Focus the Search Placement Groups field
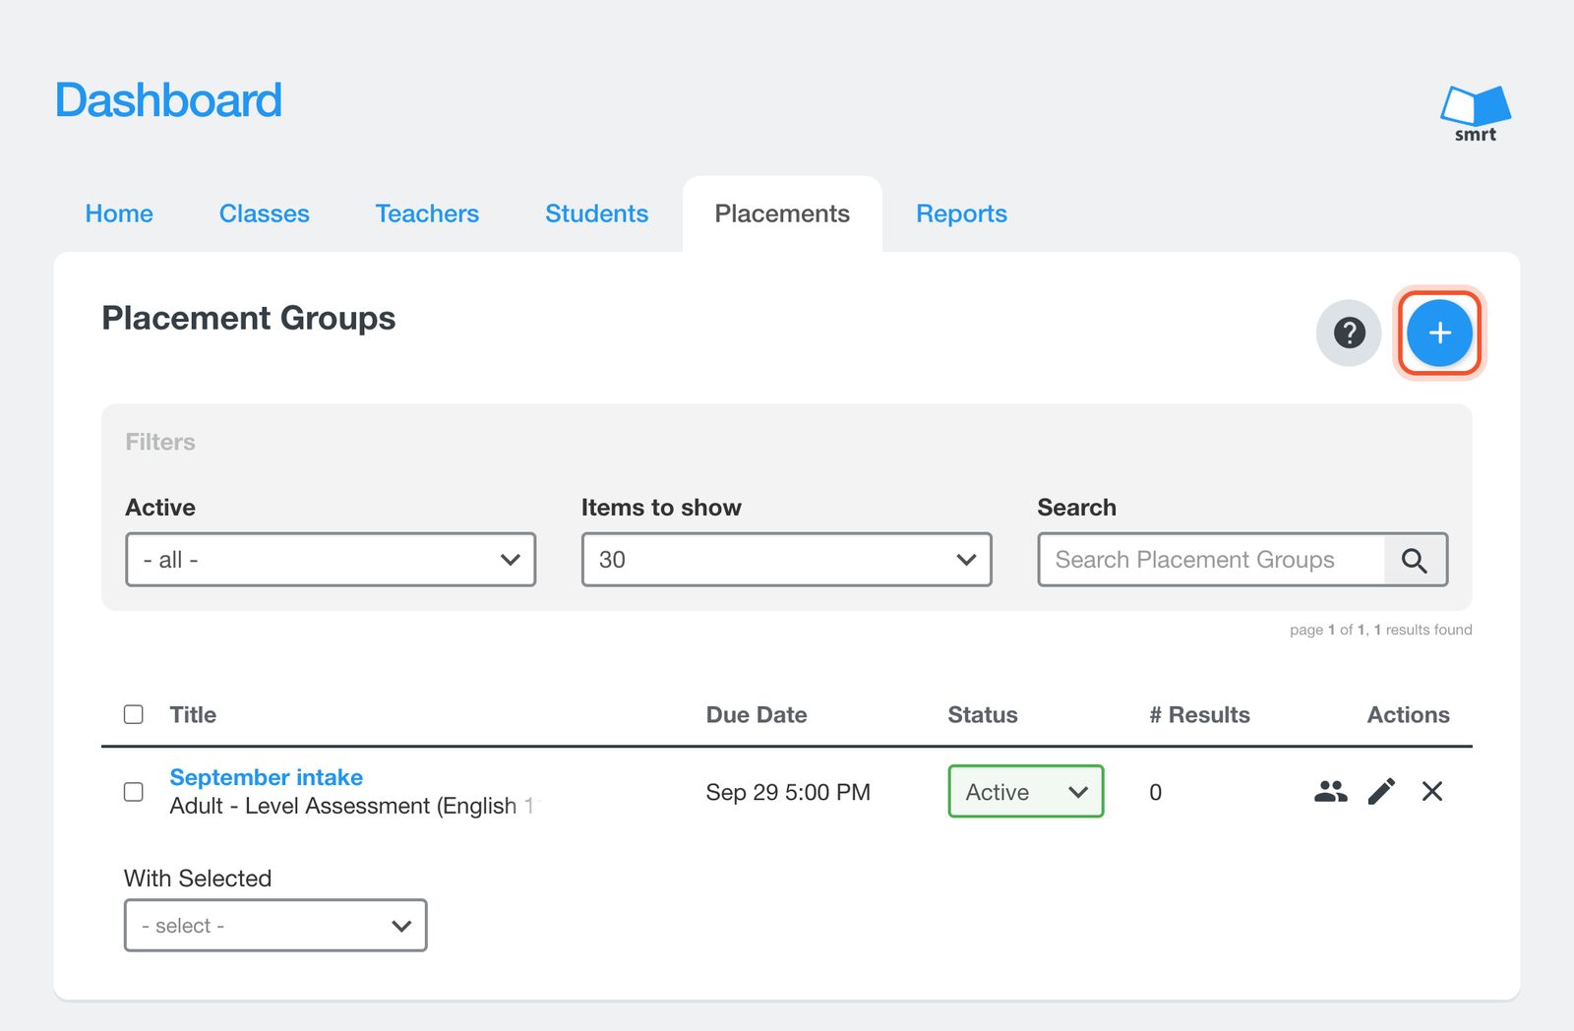1574x1031 pixels. [1212, 560]
